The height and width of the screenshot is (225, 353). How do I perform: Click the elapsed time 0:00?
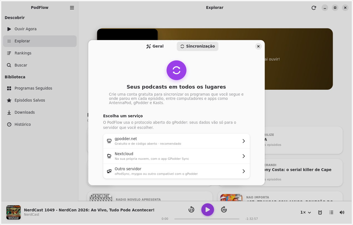point(165,219)
